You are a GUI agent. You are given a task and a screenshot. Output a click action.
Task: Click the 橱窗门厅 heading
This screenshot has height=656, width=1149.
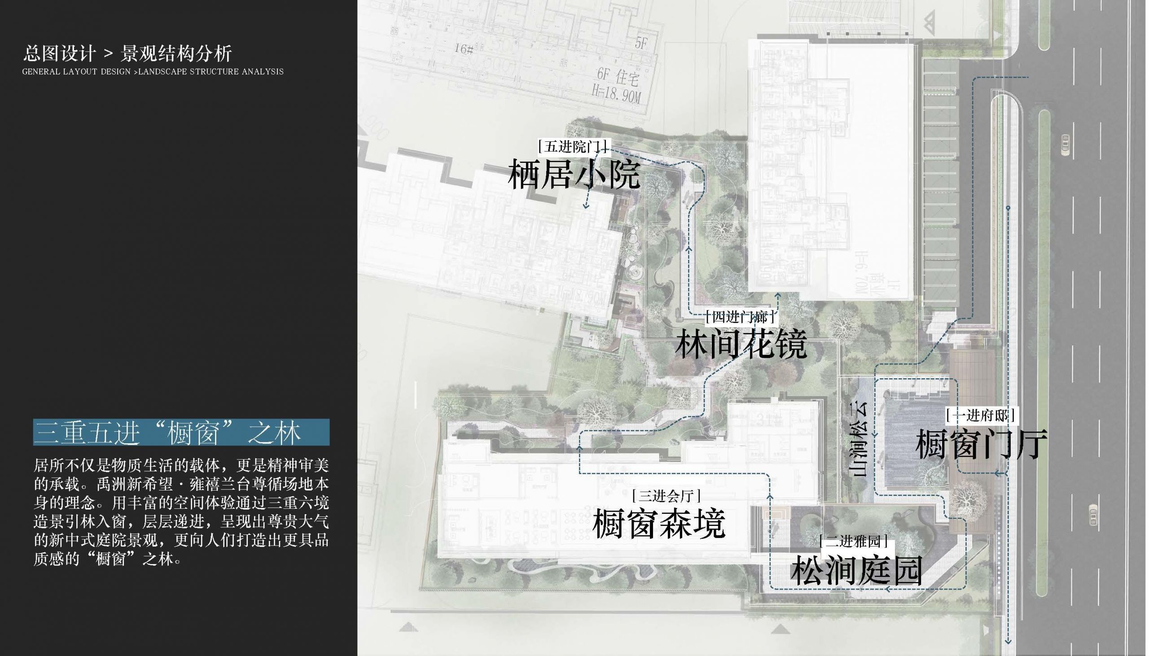981,444
